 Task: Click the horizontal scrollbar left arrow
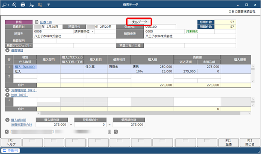click(x=39, y=113)
